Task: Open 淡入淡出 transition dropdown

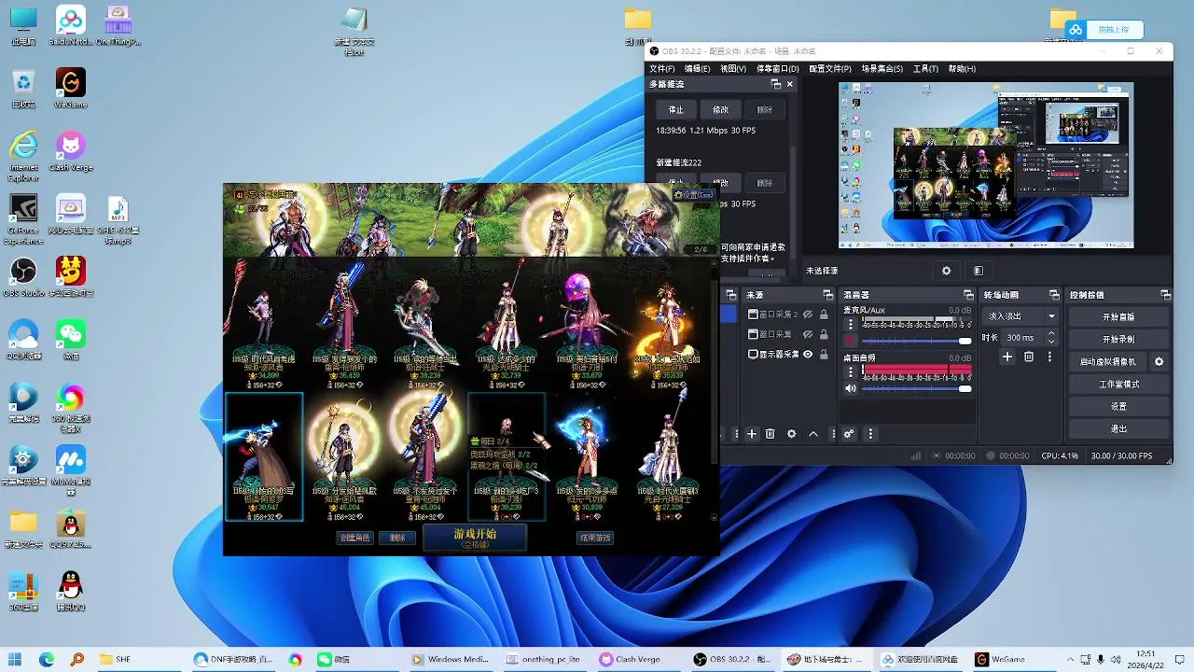Action: pos(1022,316)
